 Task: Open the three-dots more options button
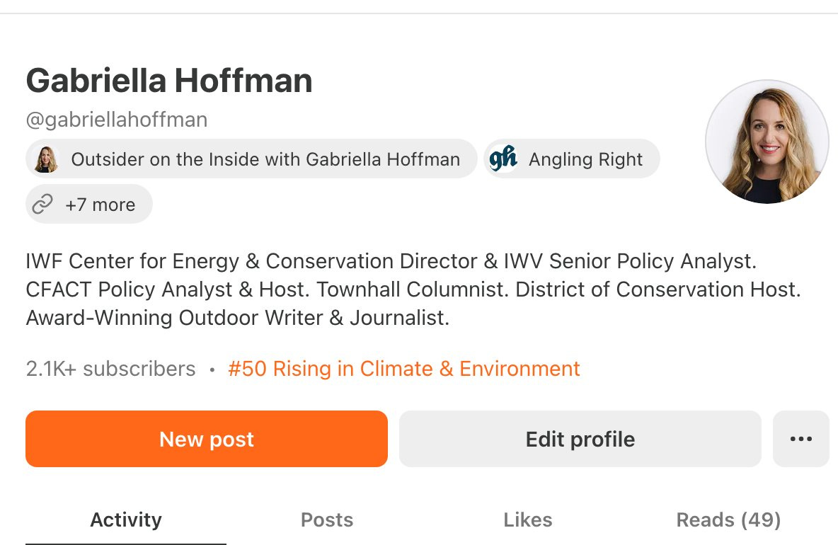(800, 439)
